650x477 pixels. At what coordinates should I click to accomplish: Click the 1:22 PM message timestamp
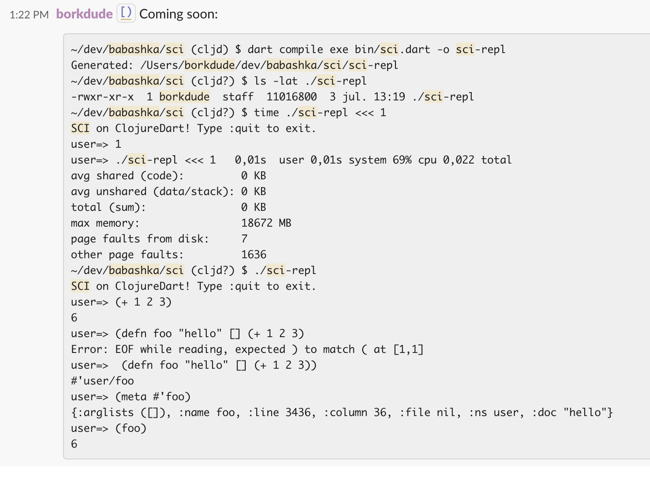click(x=29, y=14)
